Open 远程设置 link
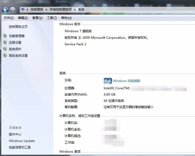 pyautogui.click(x=15, y=43)
